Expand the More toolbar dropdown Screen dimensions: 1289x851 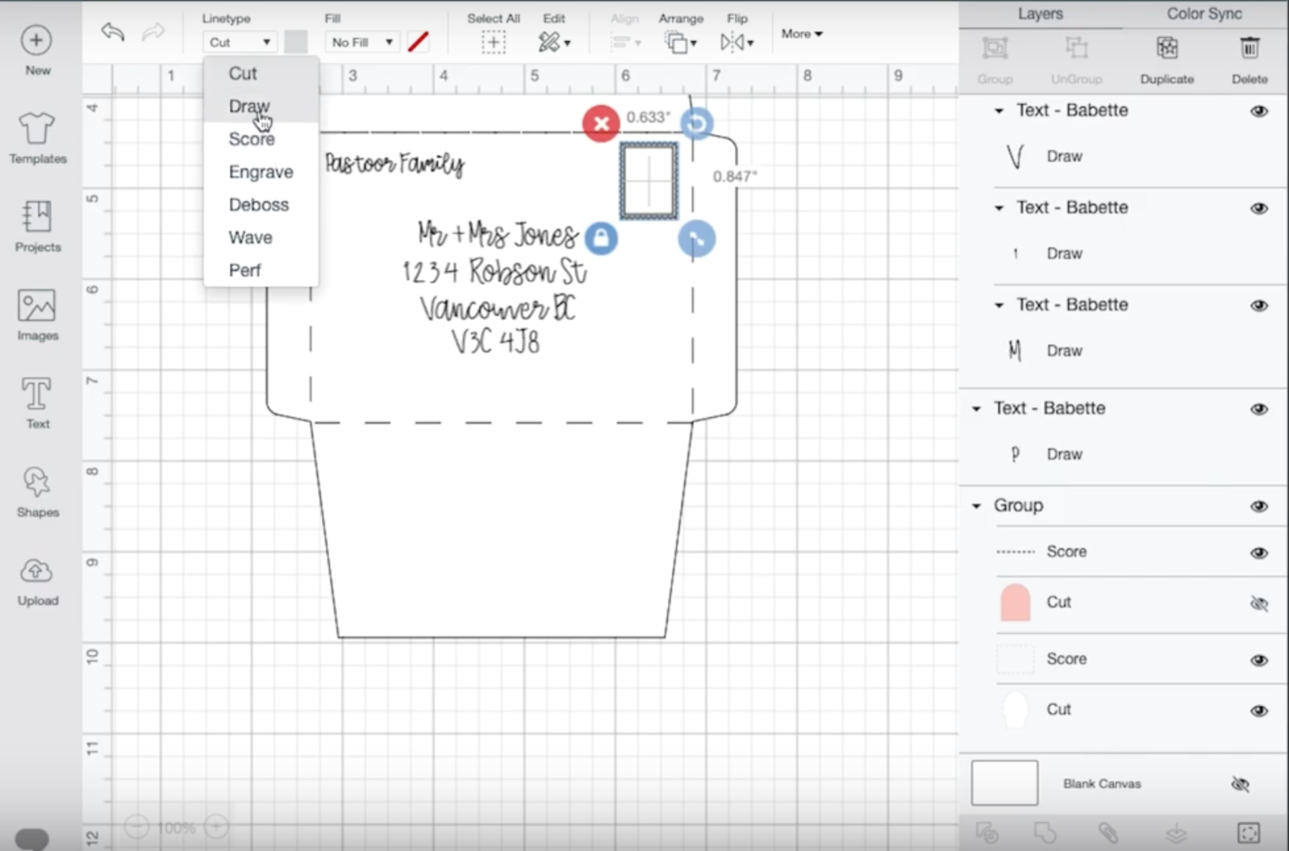coord(802,34)
